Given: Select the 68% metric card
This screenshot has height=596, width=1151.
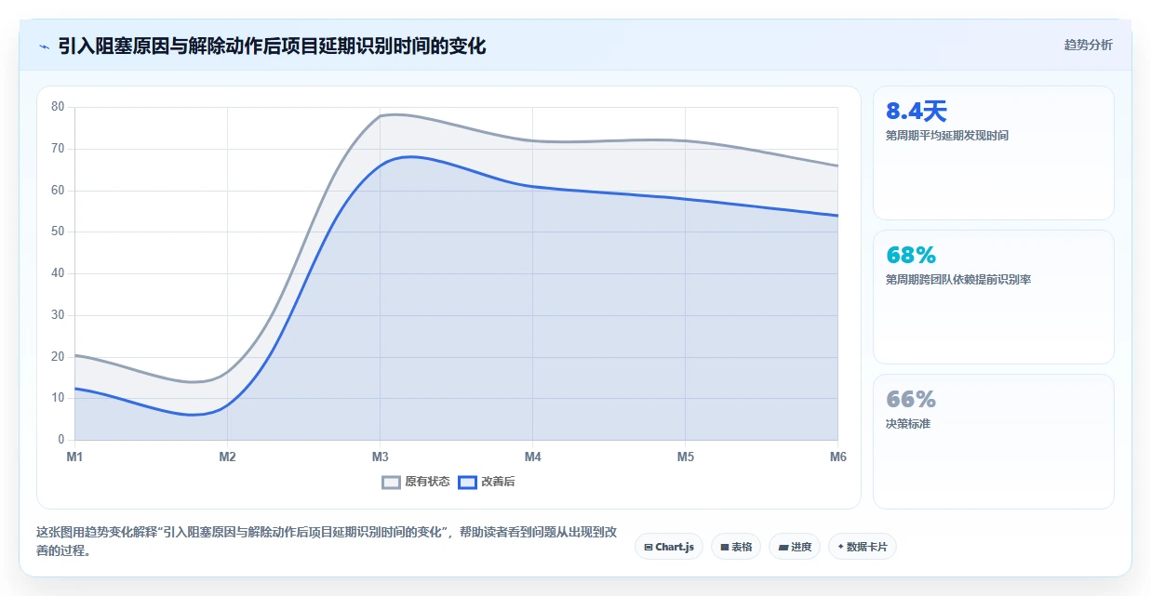Looking at the screenshot, I should [x=993, y=297].
